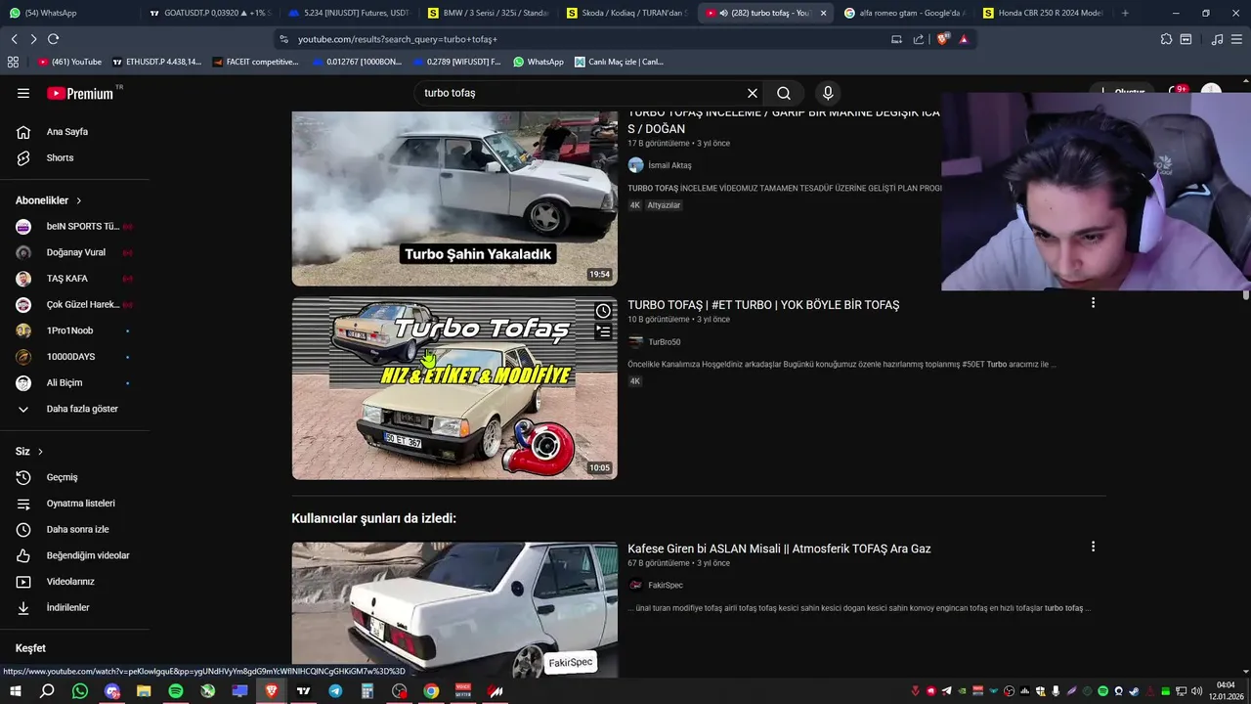
Task: Switch to the Skoda Kodiaq tab
Action: click(627, 13)
